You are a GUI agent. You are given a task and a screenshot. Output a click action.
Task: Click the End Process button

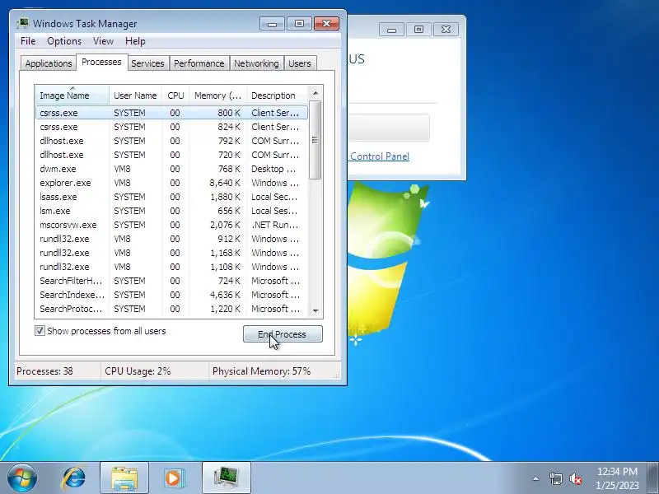[x=283, y=334]
